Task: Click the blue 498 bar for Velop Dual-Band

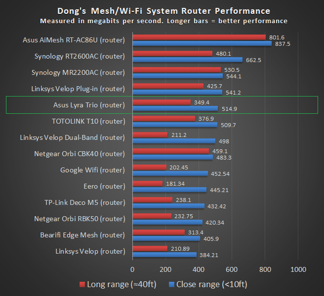Action: point(174,141)
